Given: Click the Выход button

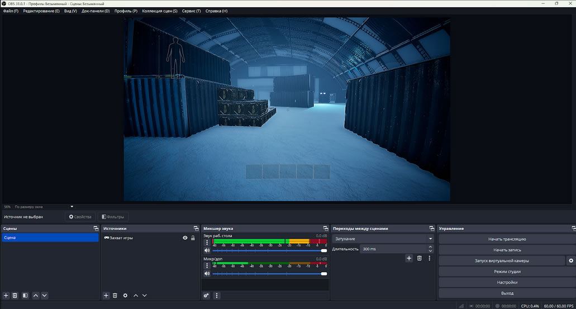Looking at the screenshot, I should point(507,293).
